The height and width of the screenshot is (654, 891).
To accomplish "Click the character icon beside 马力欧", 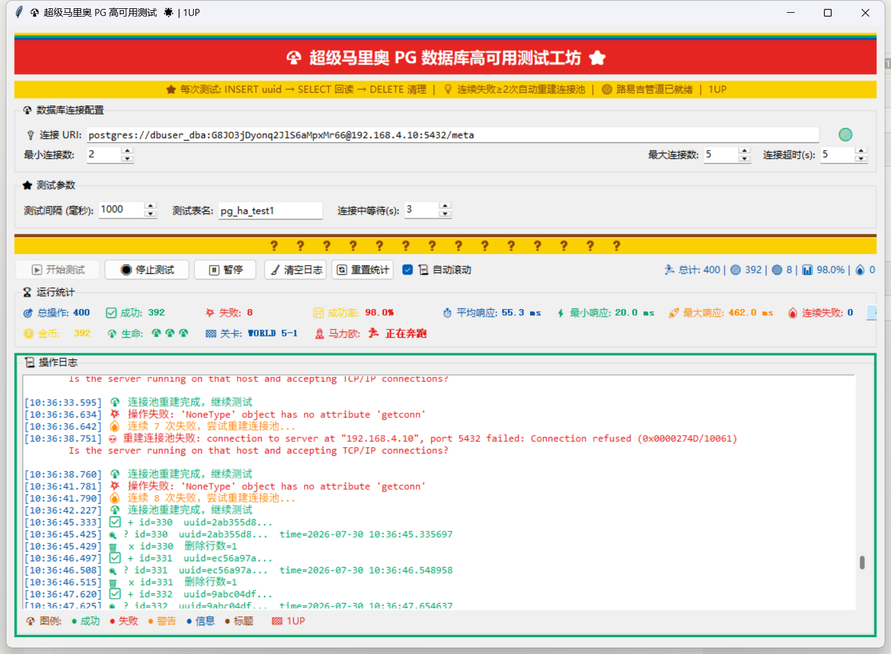I will pos(319,333).
